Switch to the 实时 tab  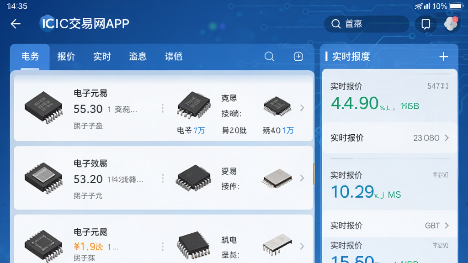click(x=102, y=56)
